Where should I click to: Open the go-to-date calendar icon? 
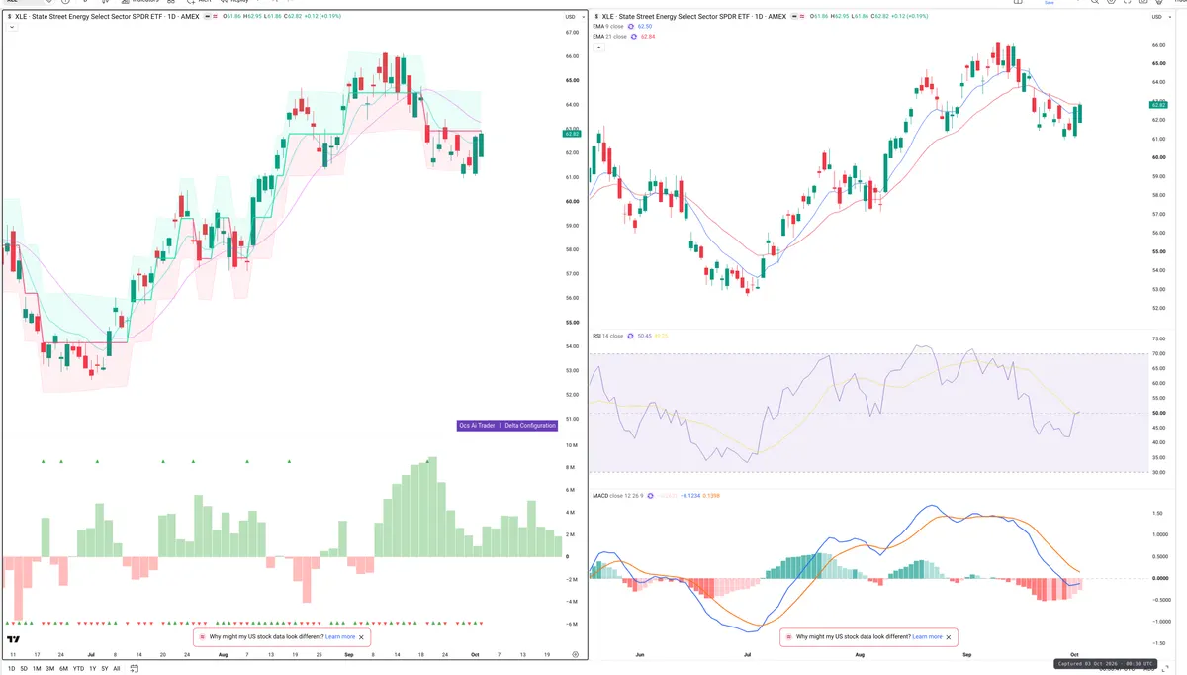134,668
